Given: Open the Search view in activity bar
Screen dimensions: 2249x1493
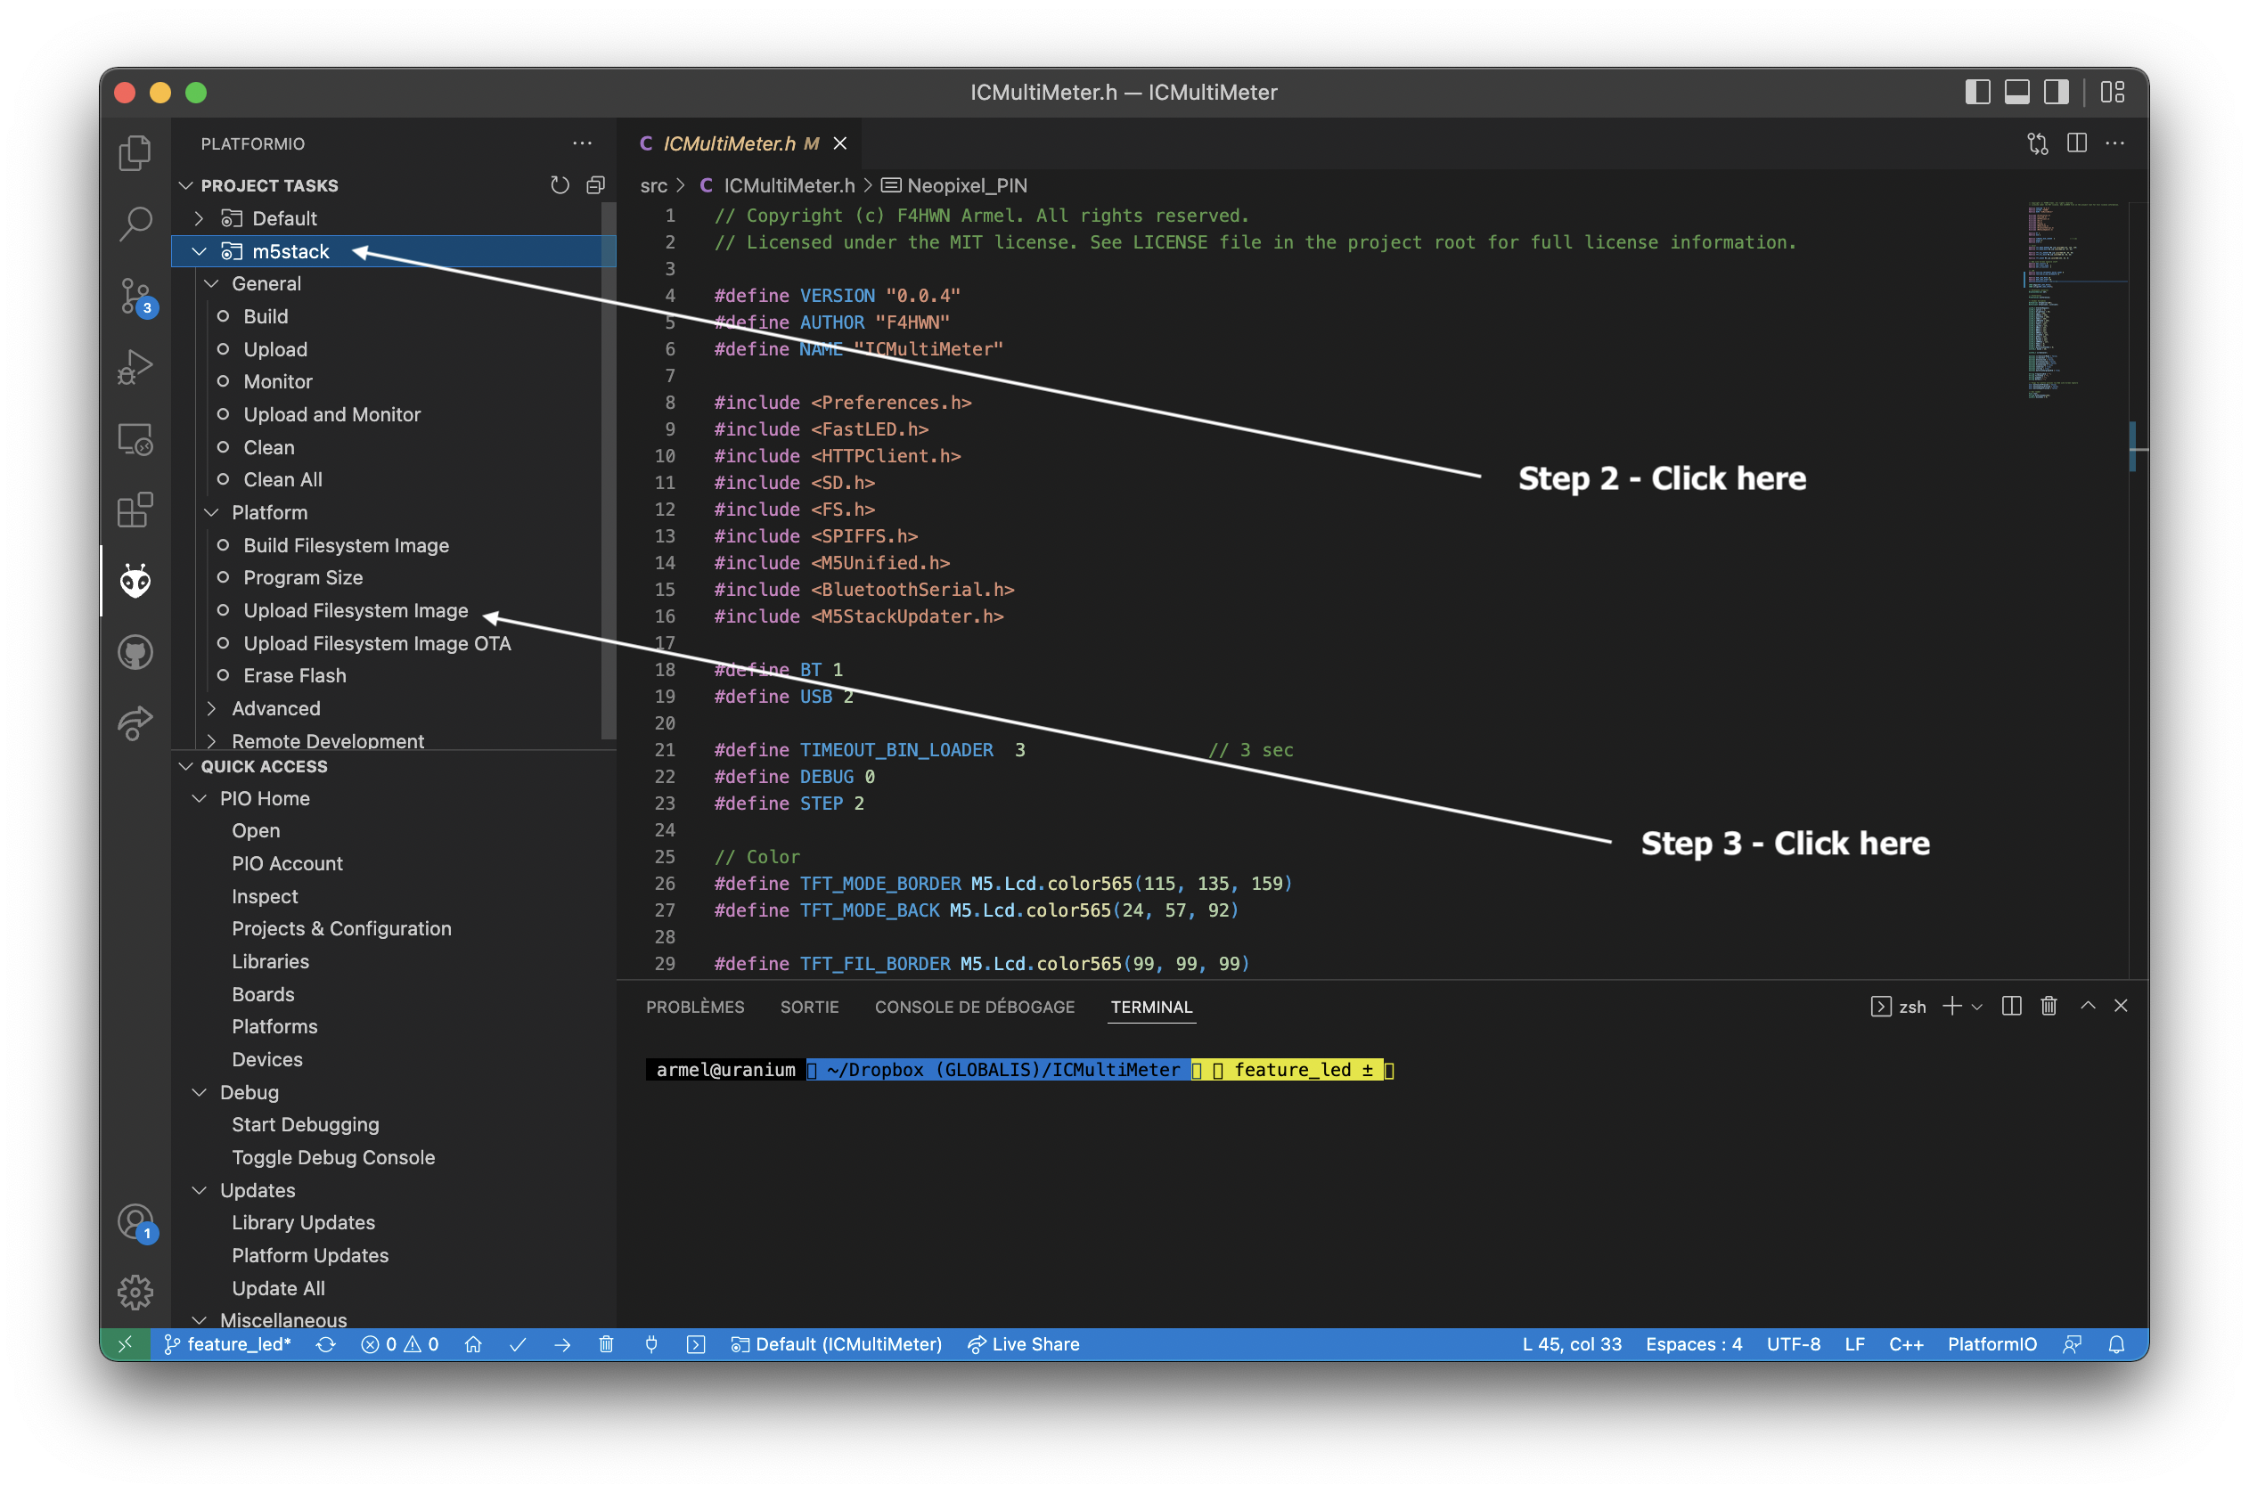Looking at the screenshot, I should point(135,224).
